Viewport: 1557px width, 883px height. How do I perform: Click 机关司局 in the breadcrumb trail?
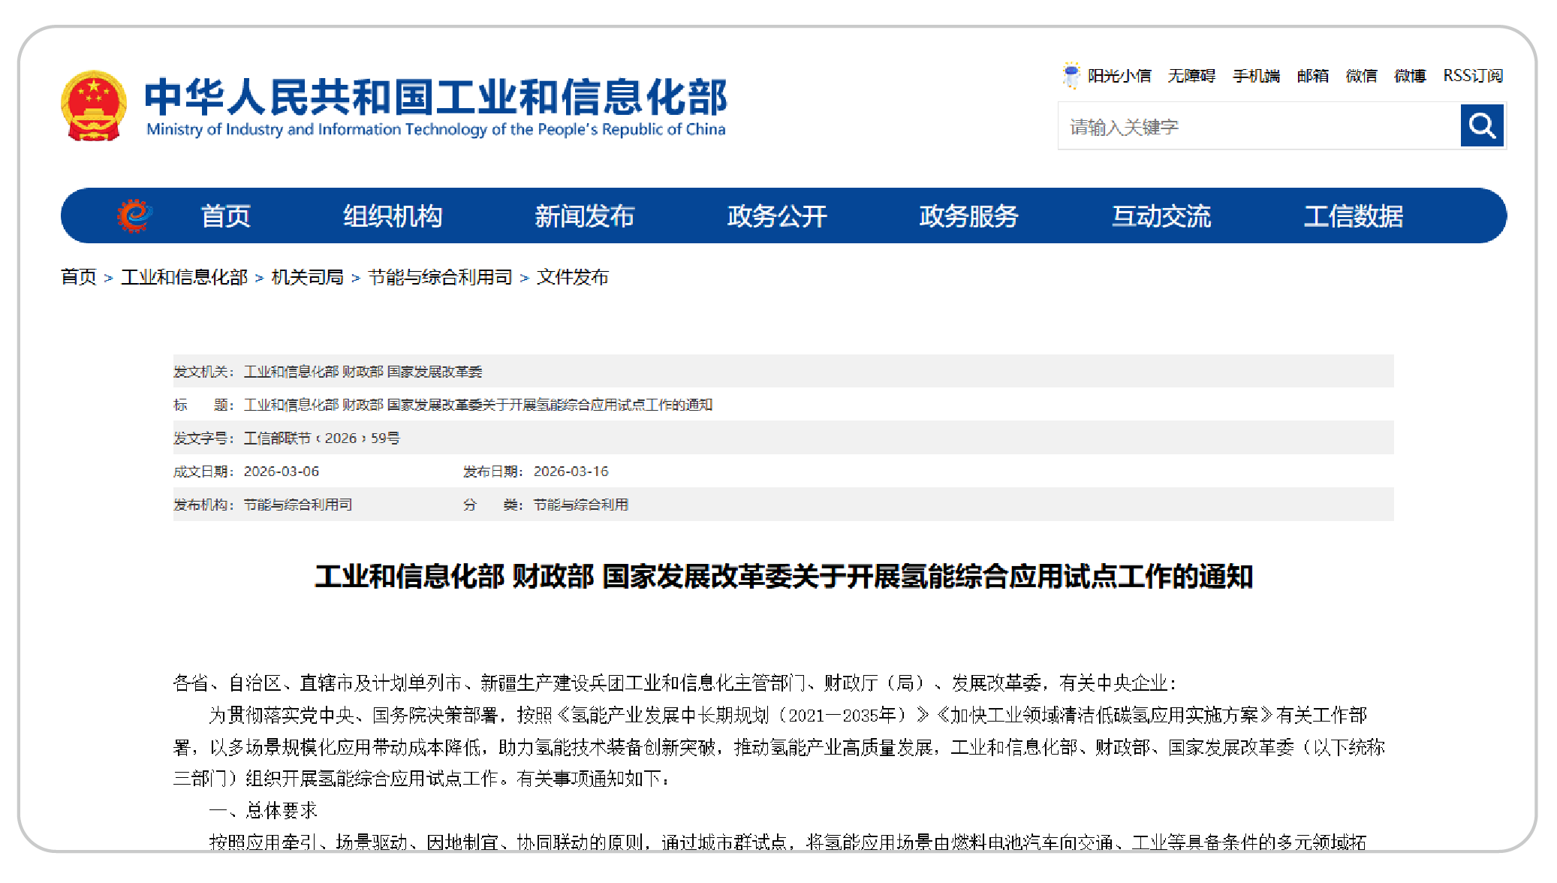tap(307, 277)
